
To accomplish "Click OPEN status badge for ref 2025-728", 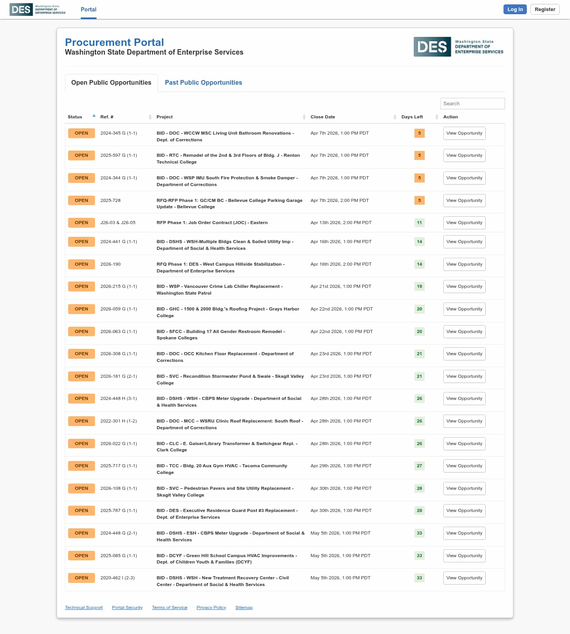I will point(82,200).
